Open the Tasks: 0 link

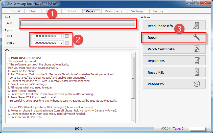point(178,128)
